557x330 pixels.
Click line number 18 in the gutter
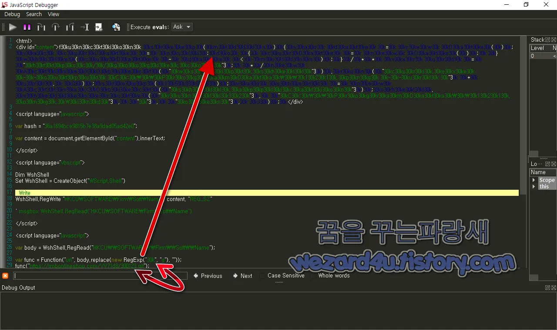click(x=10, y=199)
